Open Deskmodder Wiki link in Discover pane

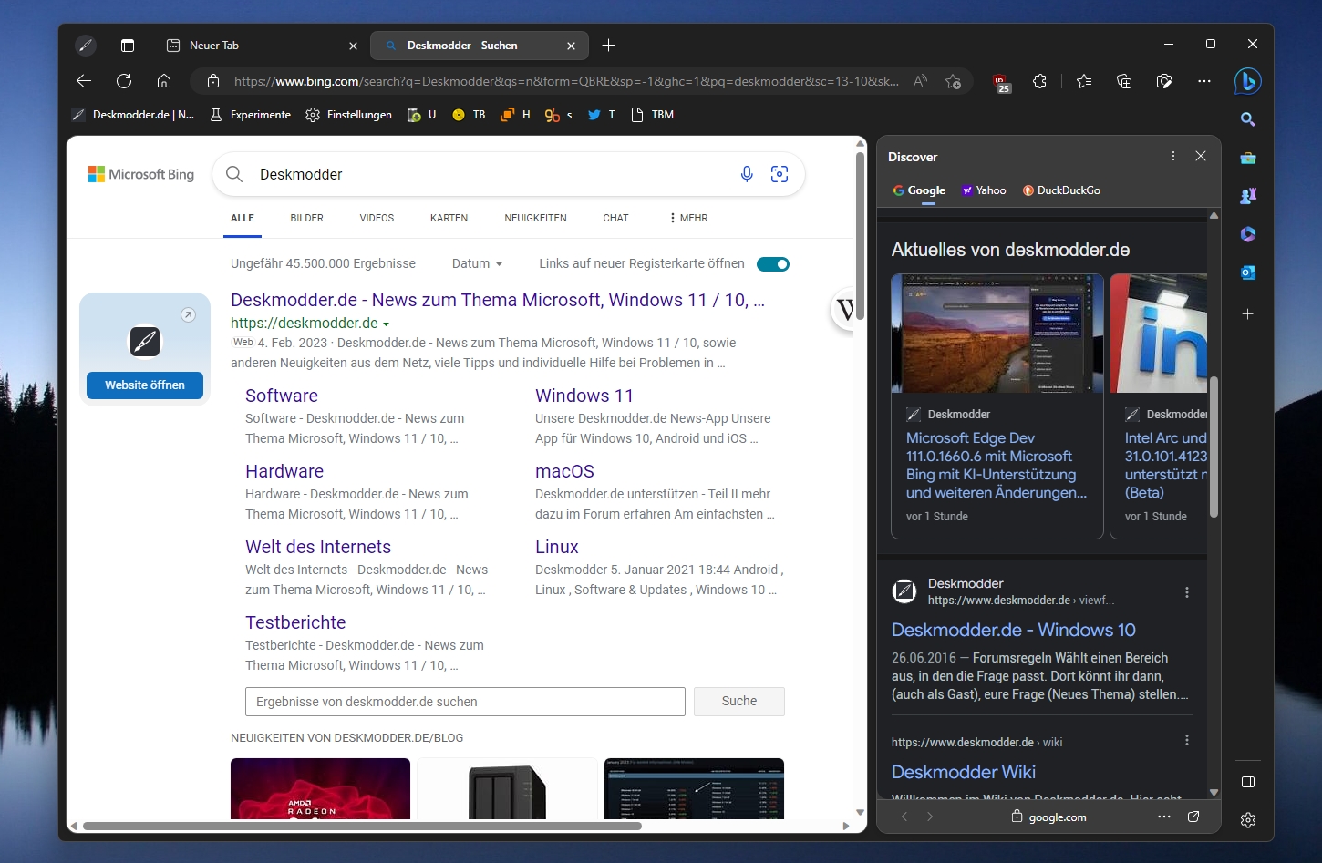point(964,772)
